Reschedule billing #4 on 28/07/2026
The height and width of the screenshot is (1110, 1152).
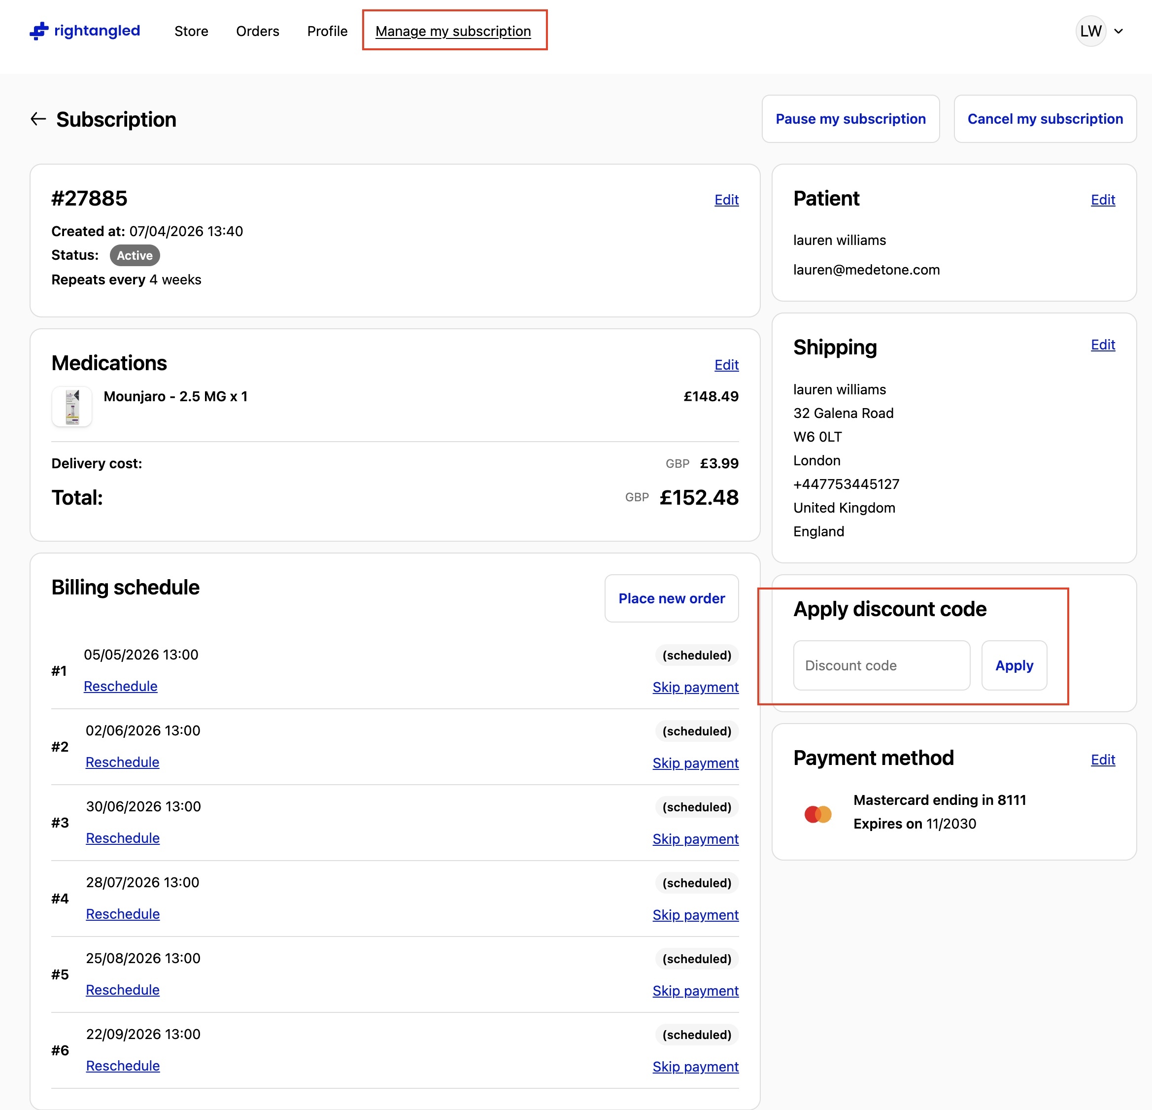(x=123, y=914)
